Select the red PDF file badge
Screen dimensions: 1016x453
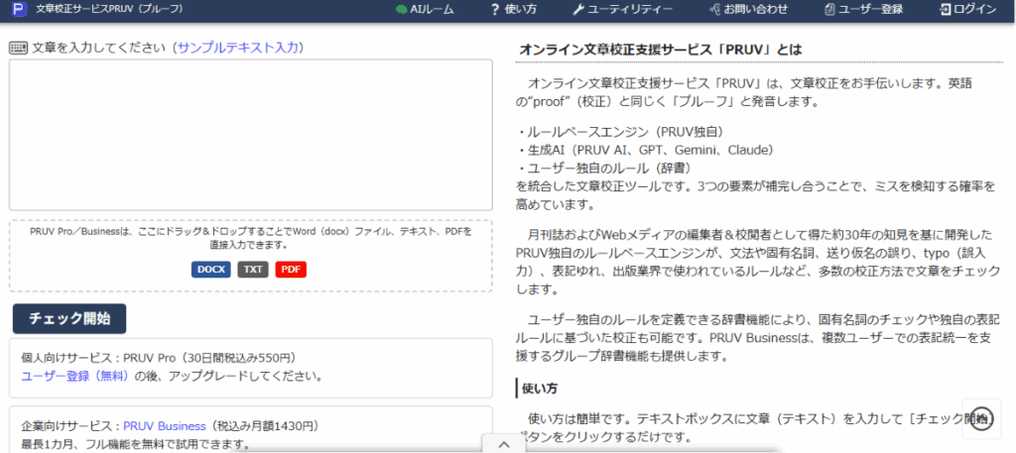coord(291,270)
